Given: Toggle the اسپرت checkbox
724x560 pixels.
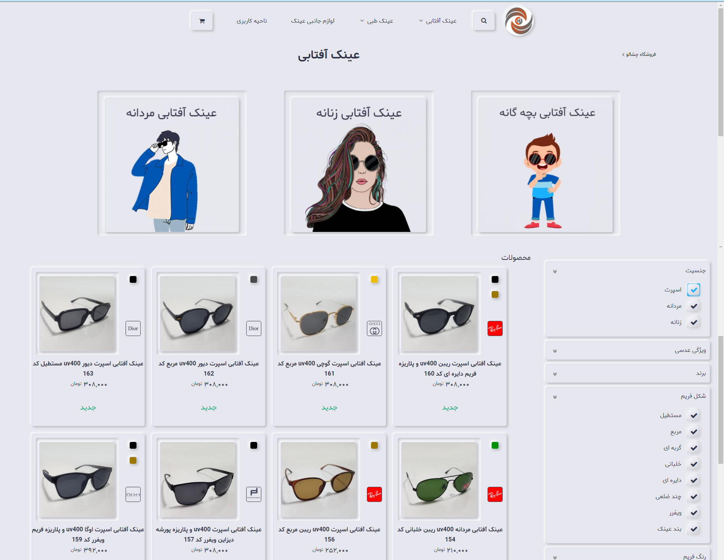Looking at the screenshot, I should [693, 290].
